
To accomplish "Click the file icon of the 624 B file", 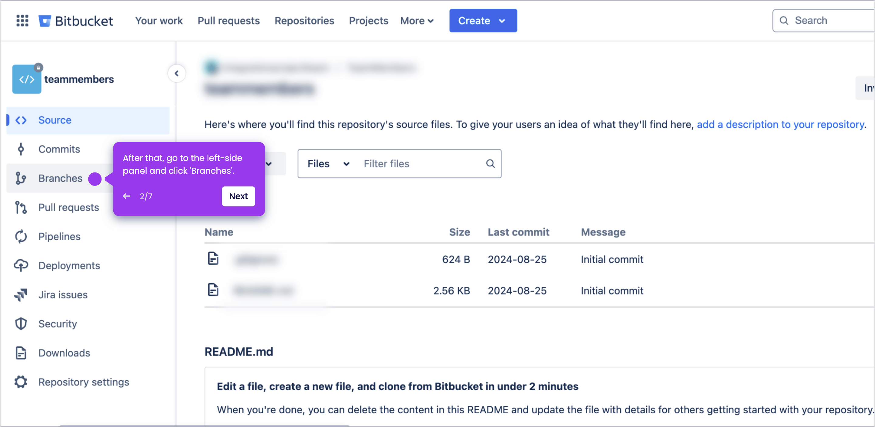I will tap(213, 259).
